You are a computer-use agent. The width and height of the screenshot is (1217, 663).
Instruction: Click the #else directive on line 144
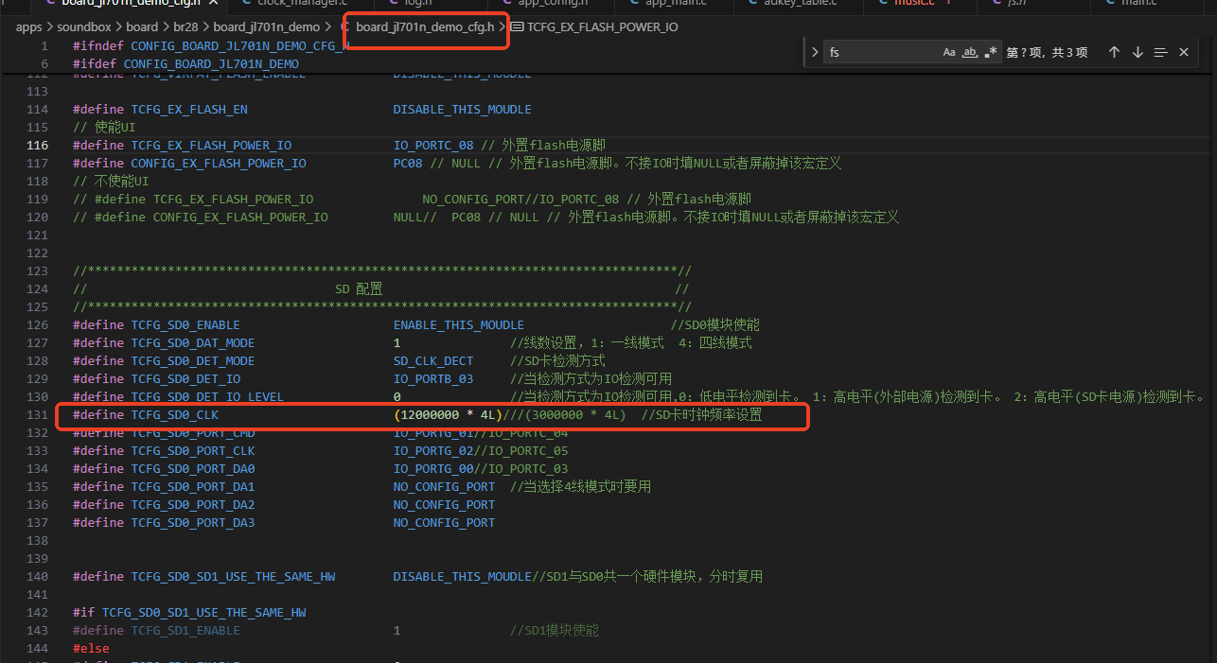coord(91,649)
